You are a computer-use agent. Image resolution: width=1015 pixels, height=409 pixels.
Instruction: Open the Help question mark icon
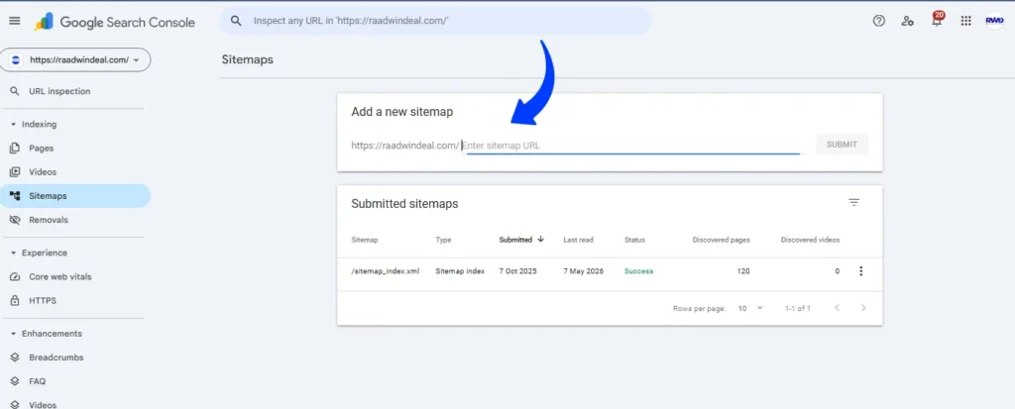coord(878,21)
